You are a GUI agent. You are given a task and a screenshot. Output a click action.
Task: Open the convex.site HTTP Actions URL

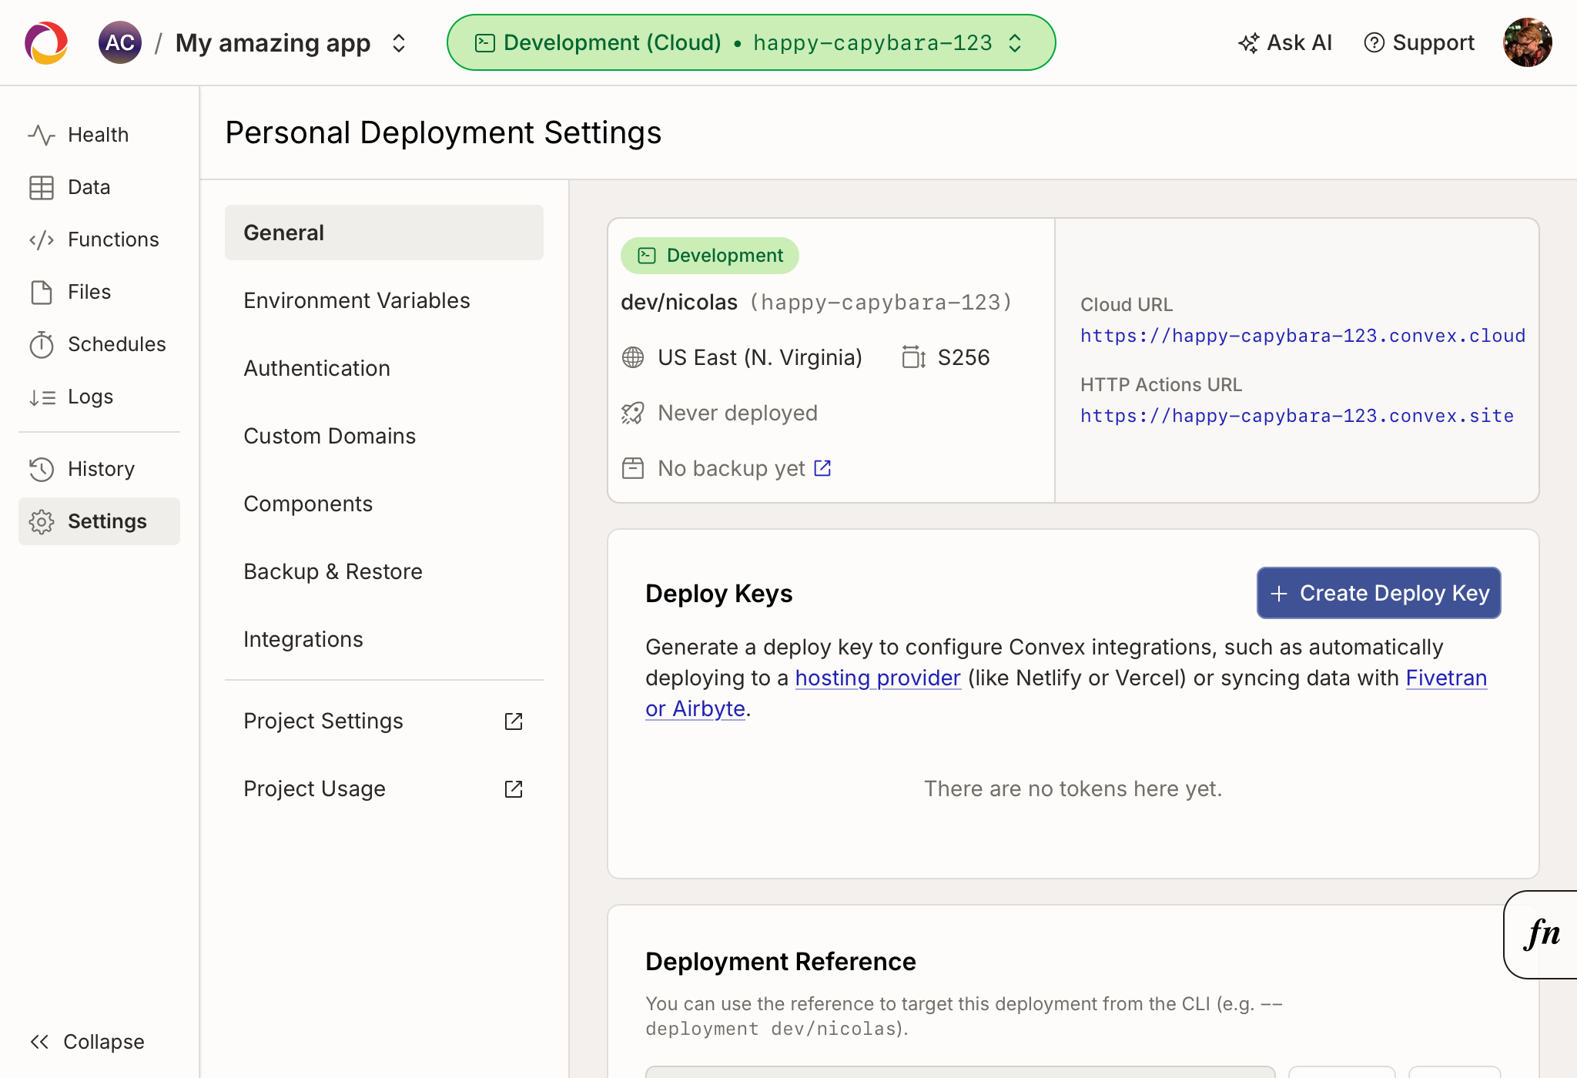tap(1297, 416)
